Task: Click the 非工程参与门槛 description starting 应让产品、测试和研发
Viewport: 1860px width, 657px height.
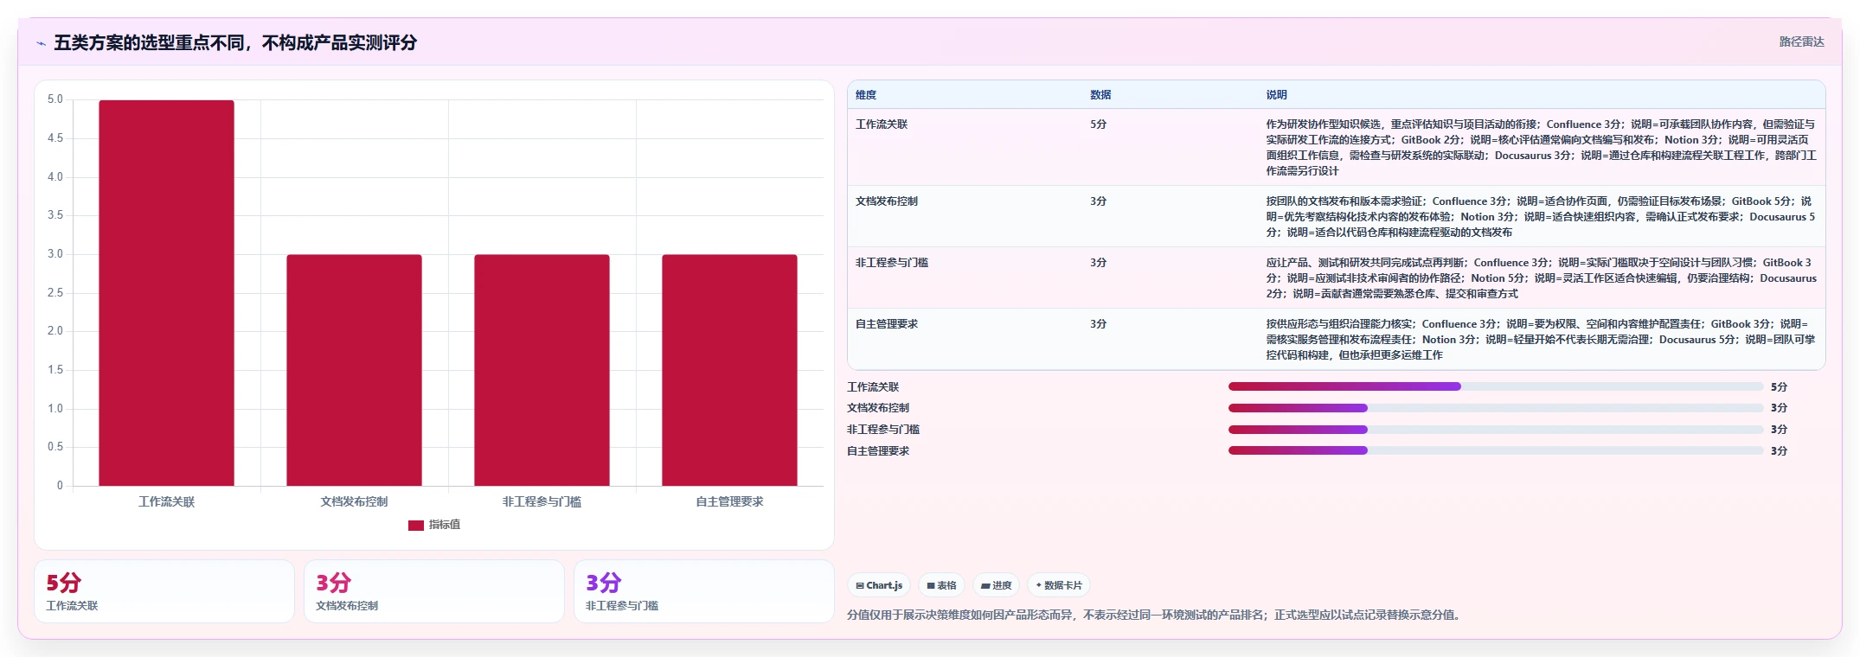Action: tap(1542, 278)
